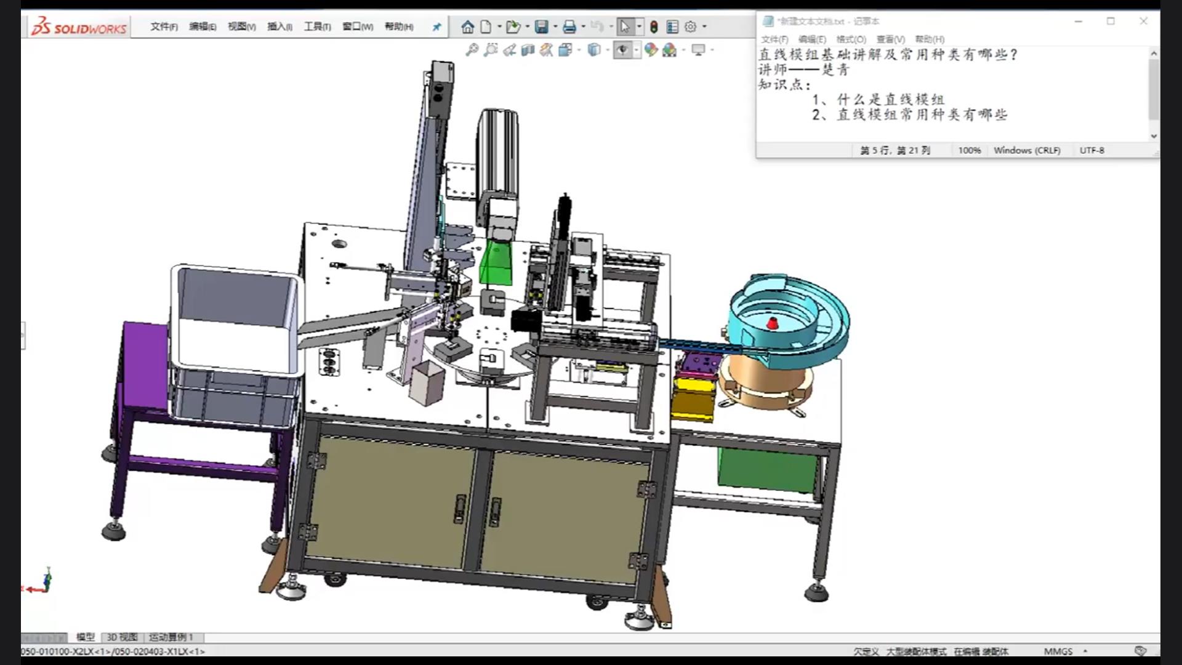Create a new document with New icon
This screenshot has height=665, width=1182.
[486, 26]
